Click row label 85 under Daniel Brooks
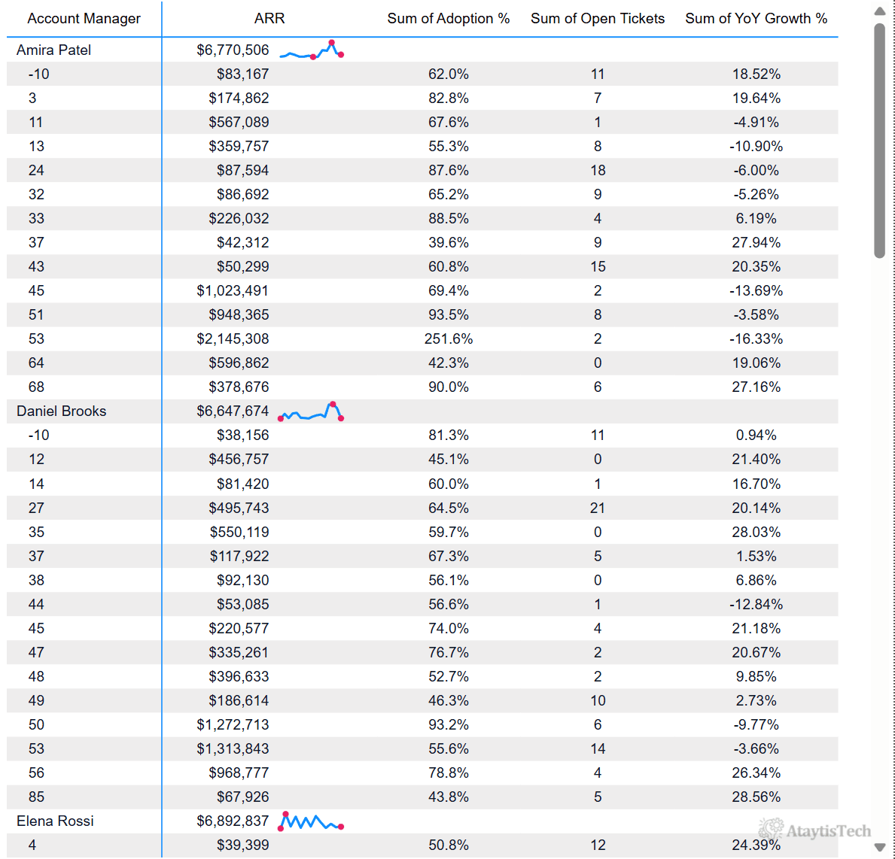The height and width of the screenshot is (859, 895). pos(37,797)
